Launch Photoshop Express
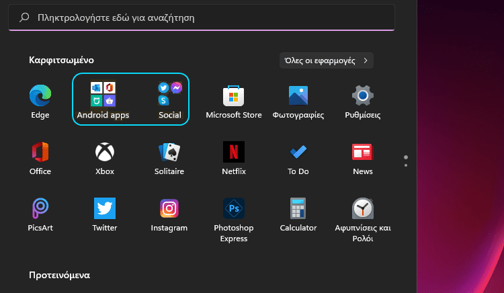This screenshot has width=504, height=293. (x=234, y=208)
